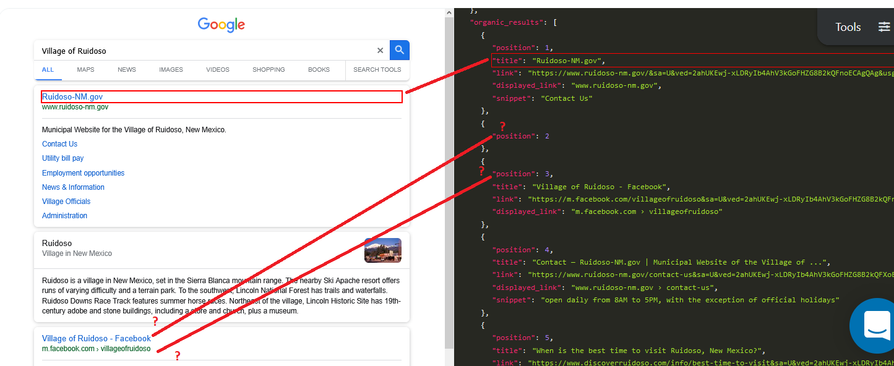The image size is (894, 366).
Task: Click the Tools button
Action: [x=848, y=27]
